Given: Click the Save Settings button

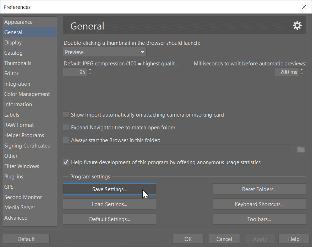Looking at the screenshot, I should pyautogui.click(x=109, y=189).
